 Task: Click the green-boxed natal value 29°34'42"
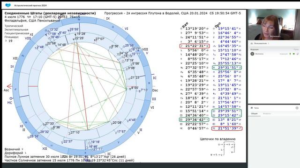(194, 119)
